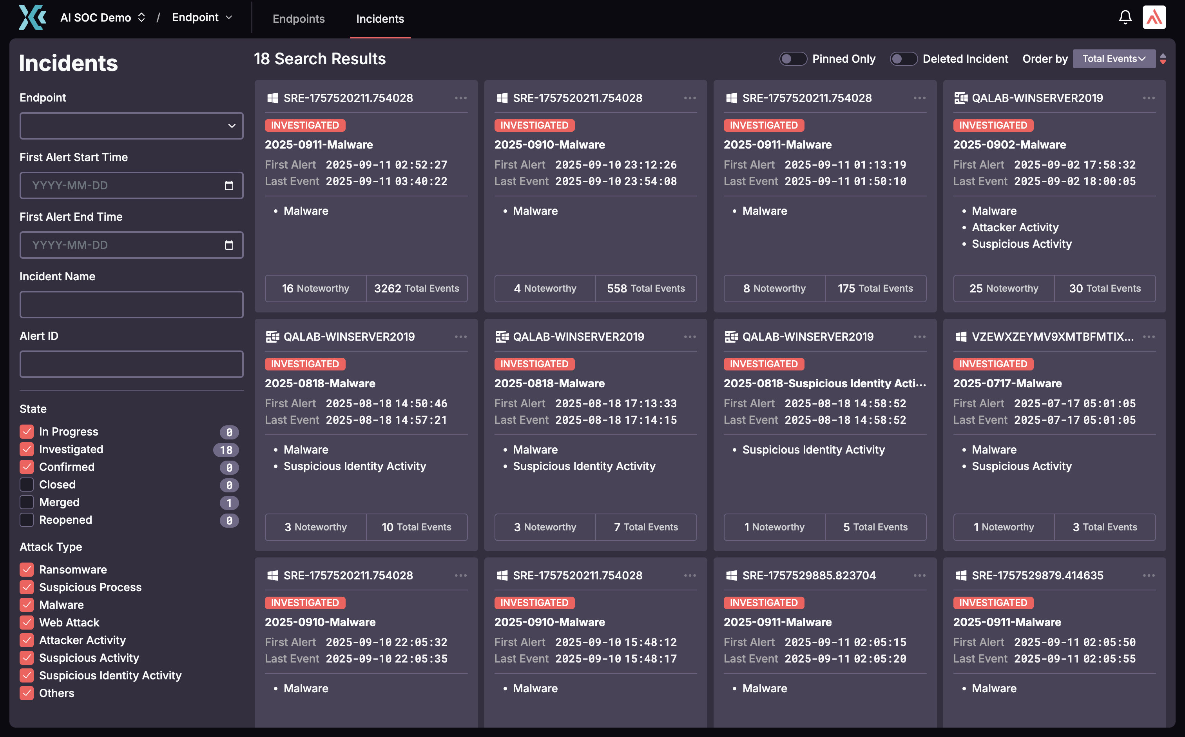Click more options on the VZEWXZEYMV9XMTBFMTIX card

point(1149,337)
